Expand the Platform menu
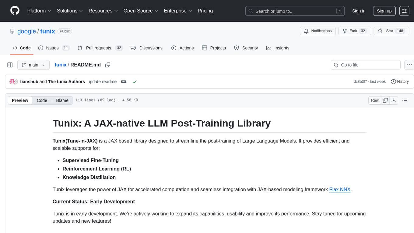The width and height of the screenshot is (414, 233). 39,11
